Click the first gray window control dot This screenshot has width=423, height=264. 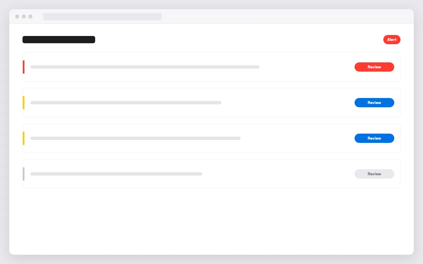[x=17, y=16]
